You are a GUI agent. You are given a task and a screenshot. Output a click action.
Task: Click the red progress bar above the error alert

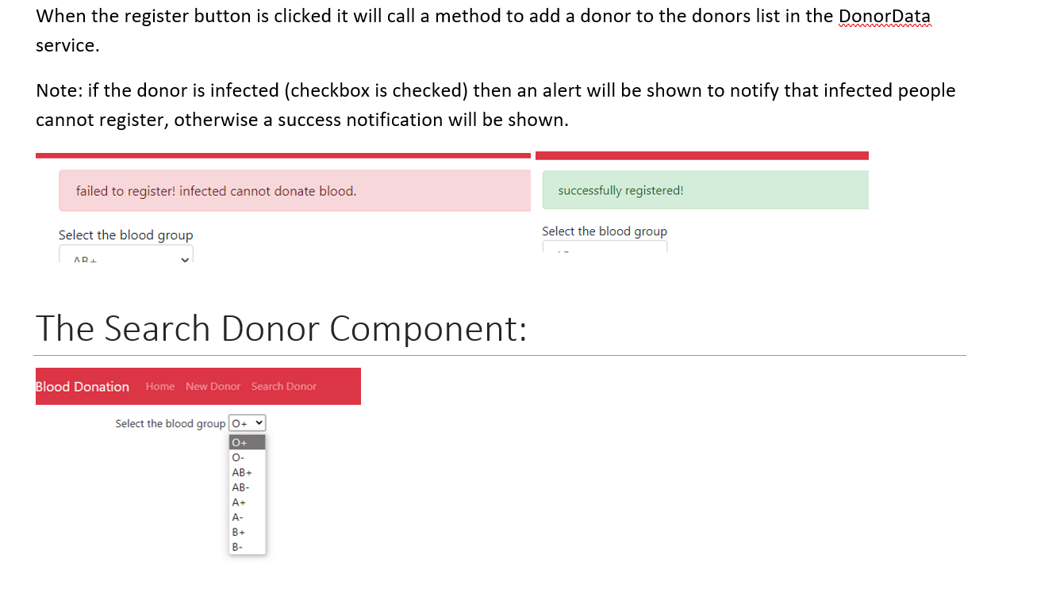pyautogui.click(x=282, y=155)
